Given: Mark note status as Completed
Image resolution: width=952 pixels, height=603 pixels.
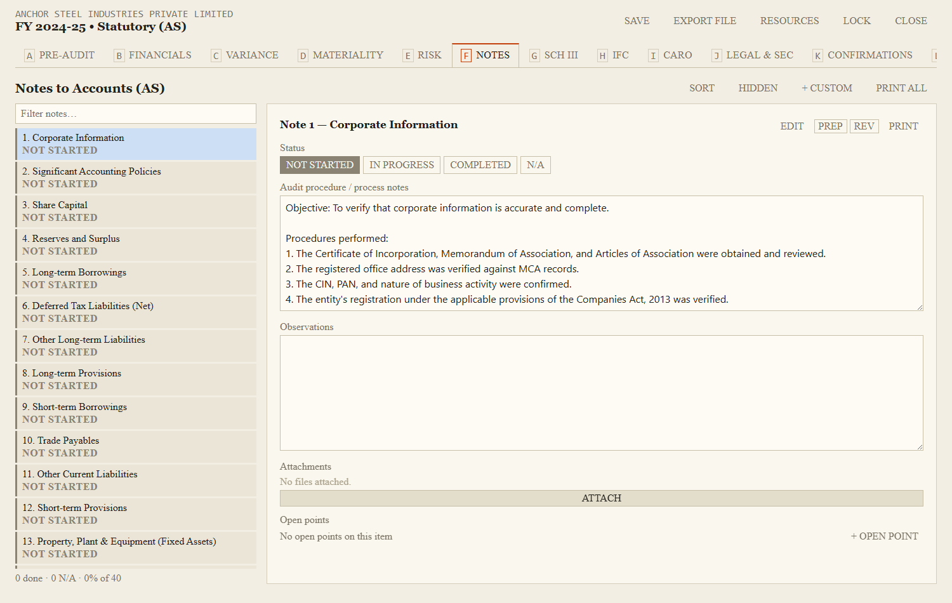Looking at the screenshot, I should [480, 165].
